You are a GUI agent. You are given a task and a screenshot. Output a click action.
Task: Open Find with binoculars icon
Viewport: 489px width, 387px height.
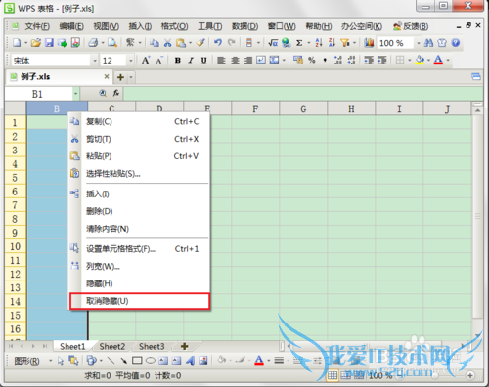(x=428, y=43)
